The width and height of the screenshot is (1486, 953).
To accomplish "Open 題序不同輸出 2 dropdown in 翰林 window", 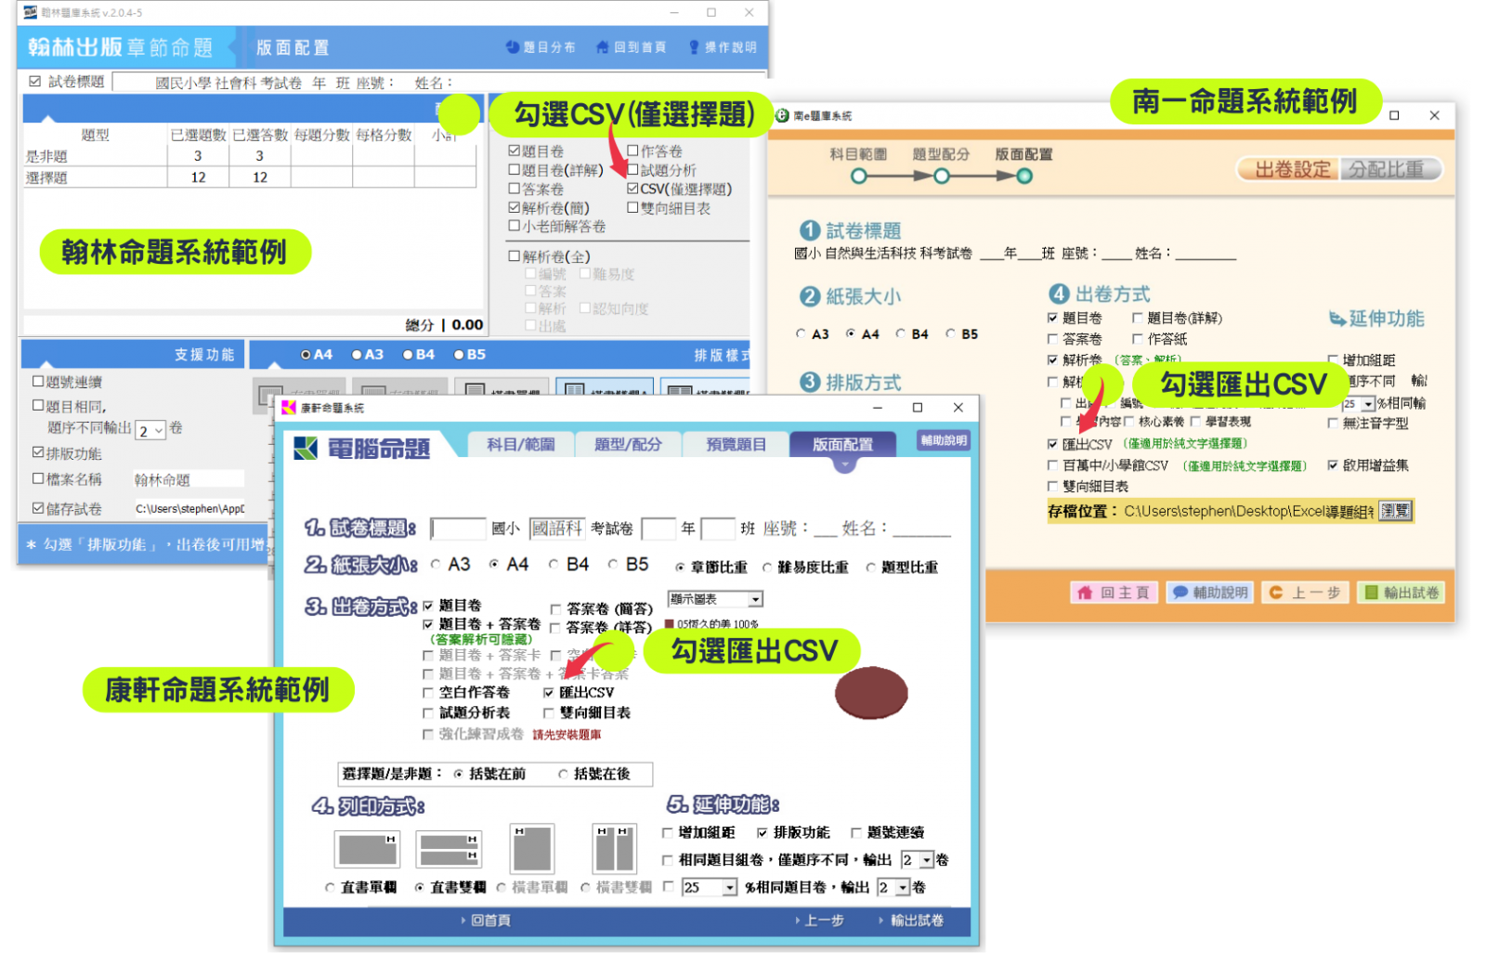I will pyautogui.click(x=150, y=430).
